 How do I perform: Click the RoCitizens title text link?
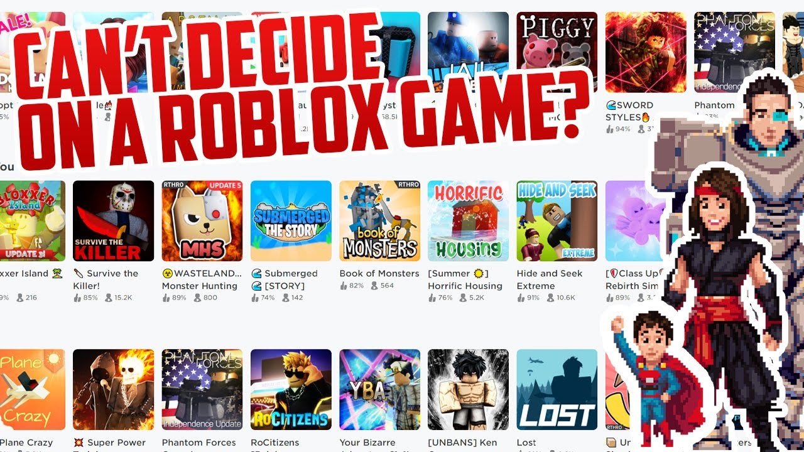coord(274,443)
